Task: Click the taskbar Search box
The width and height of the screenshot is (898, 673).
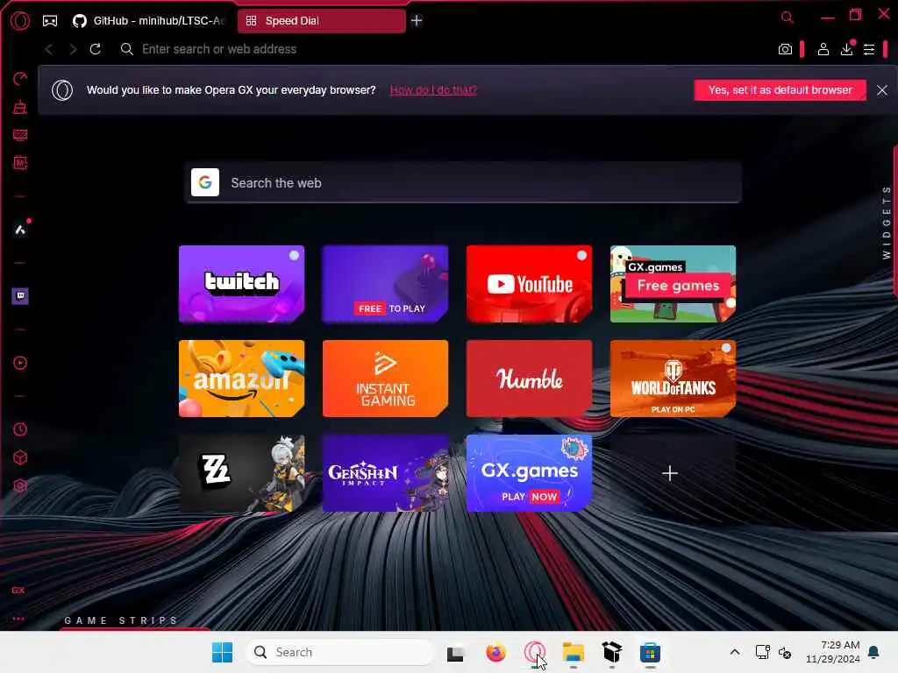Action: click(x=339, y=652)
